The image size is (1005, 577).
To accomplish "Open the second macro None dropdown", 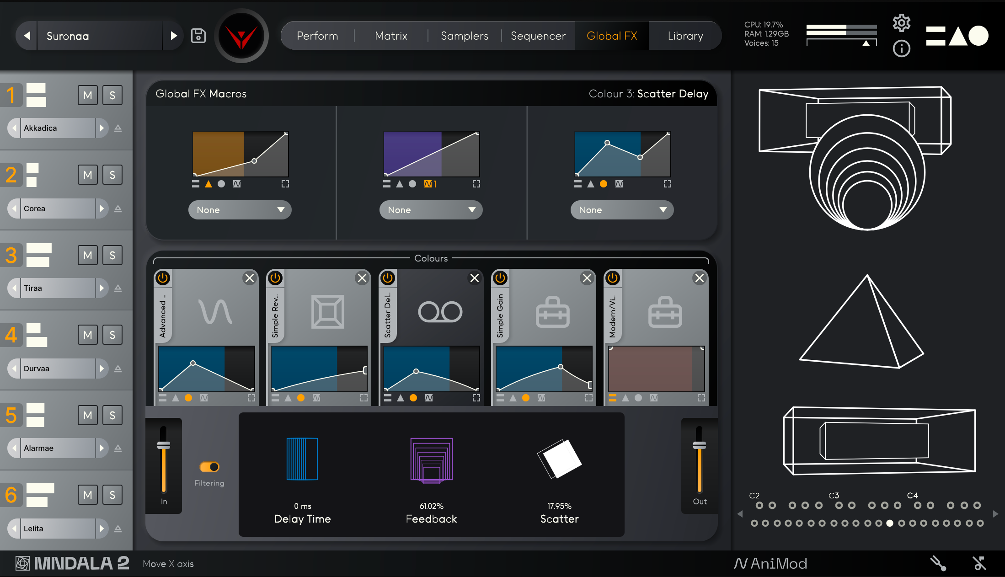I will (x=431, y=210).
